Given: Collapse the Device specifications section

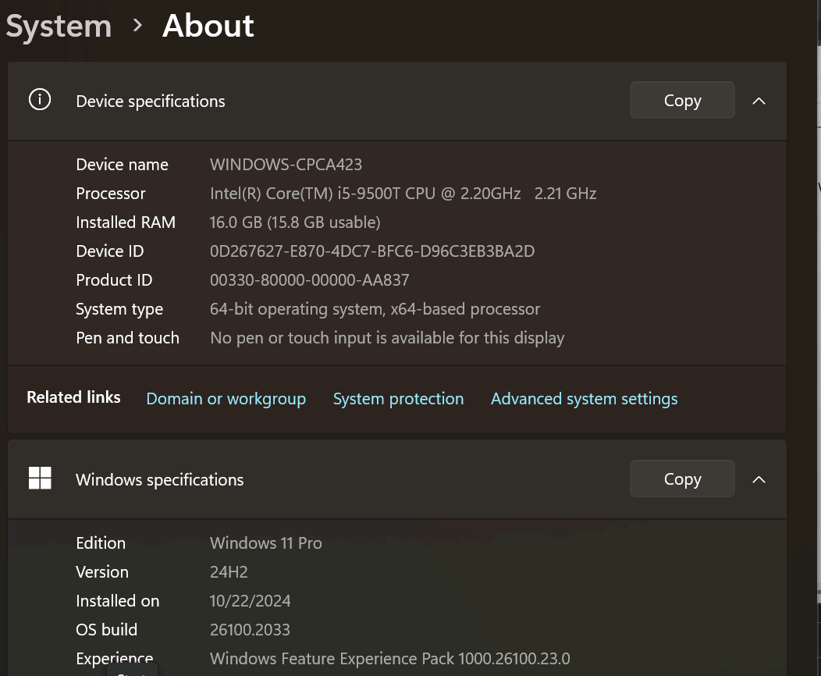Looking at the screenshot, I should pyautogui.click(x=759, y=101).
